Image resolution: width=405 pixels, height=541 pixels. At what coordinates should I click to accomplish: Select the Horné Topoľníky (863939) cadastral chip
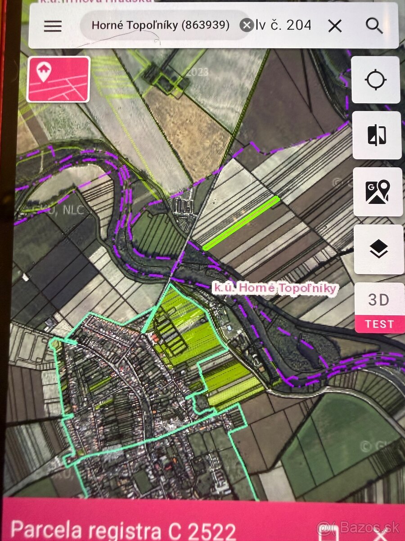(161, 25)
